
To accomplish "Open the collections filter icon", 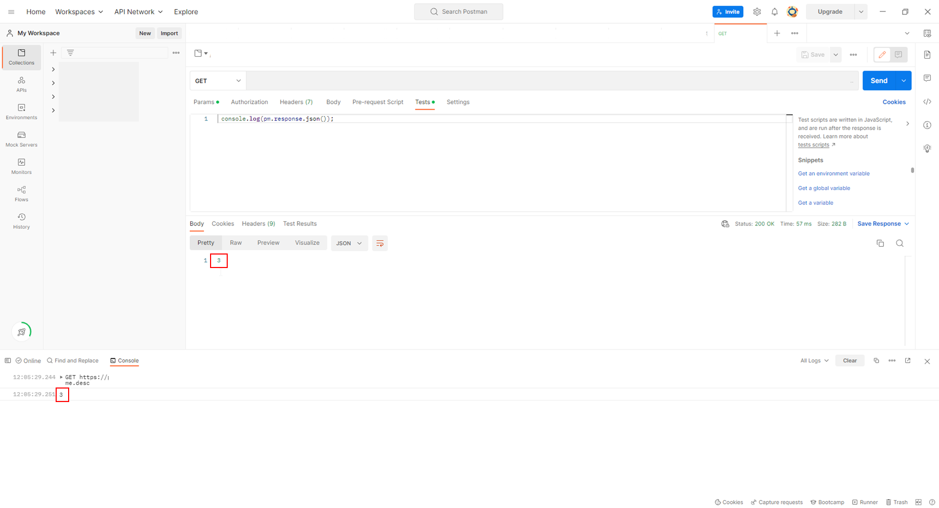I will [70, 52].
